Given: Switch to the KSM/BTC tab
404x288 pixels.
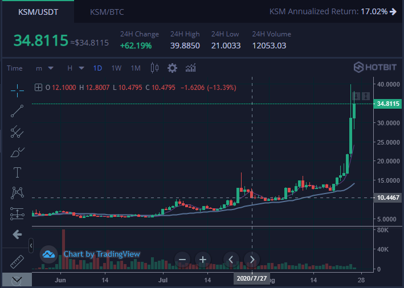Looking at the screenshot, I should click(x=107, y=12).
